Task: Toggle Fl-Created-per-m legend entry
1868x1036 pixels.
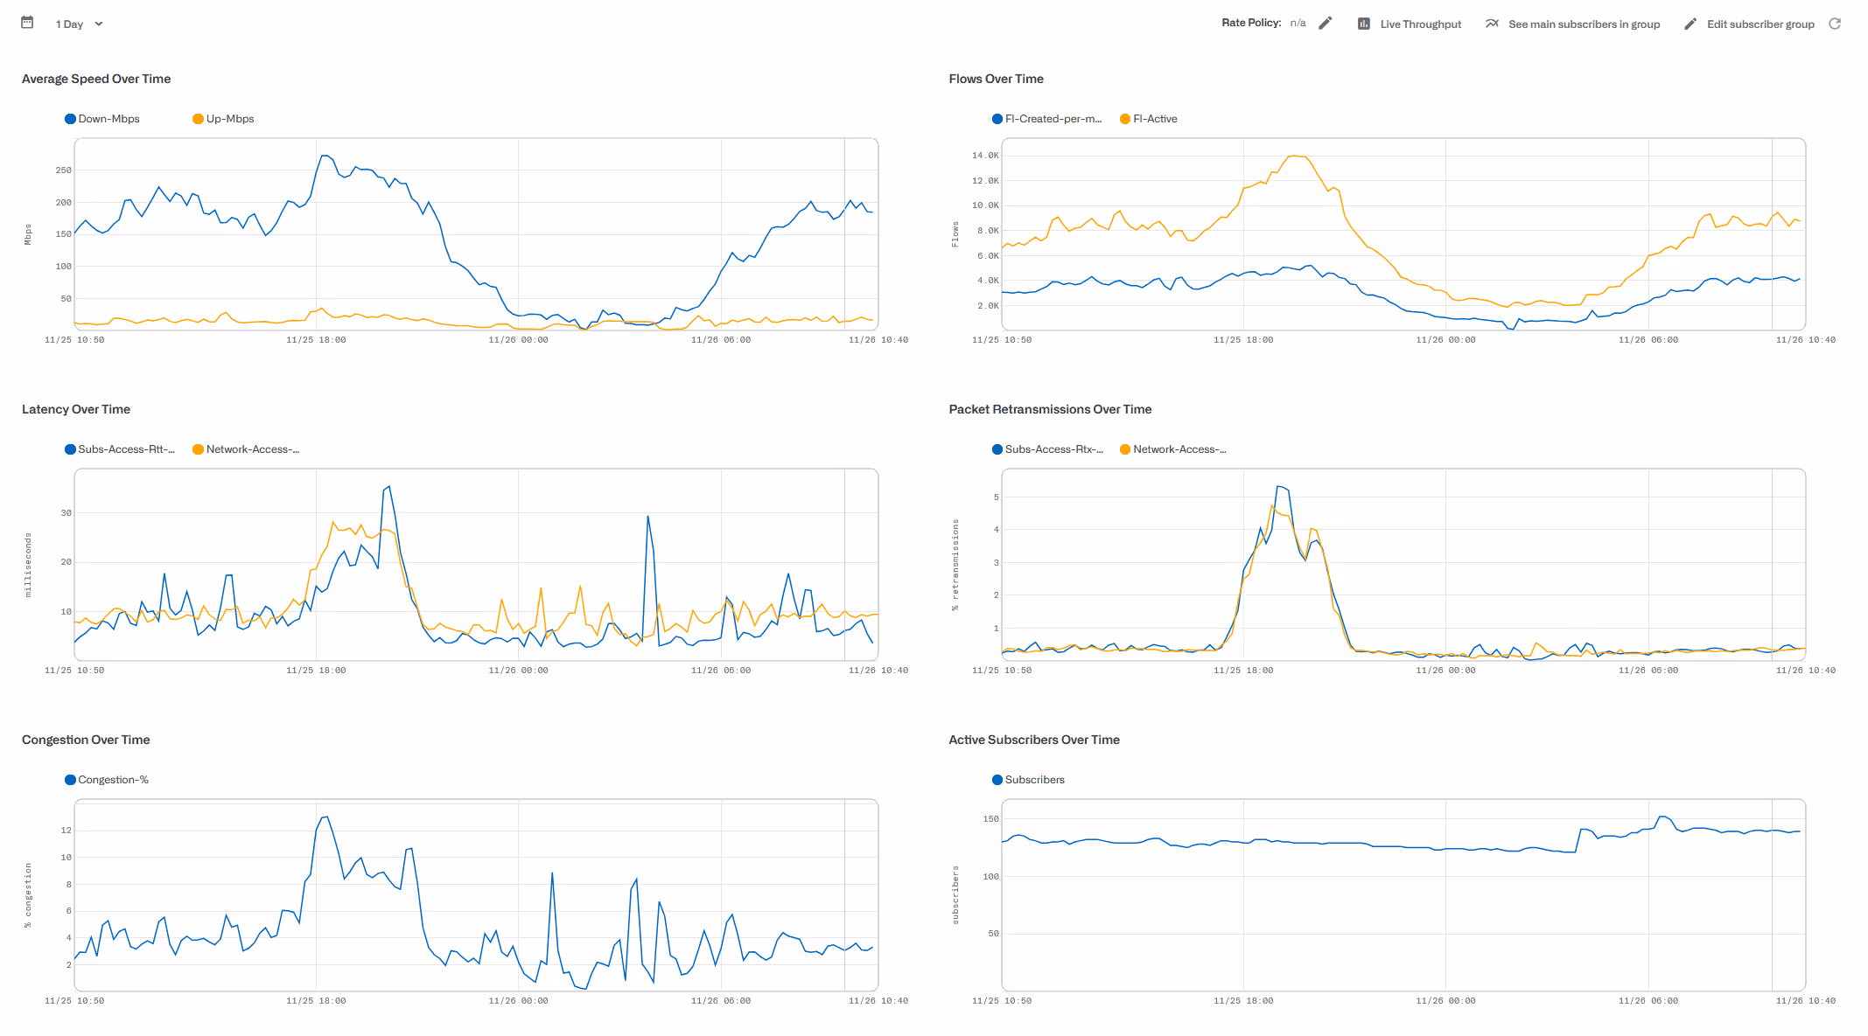Action: tap(1052, 119)
